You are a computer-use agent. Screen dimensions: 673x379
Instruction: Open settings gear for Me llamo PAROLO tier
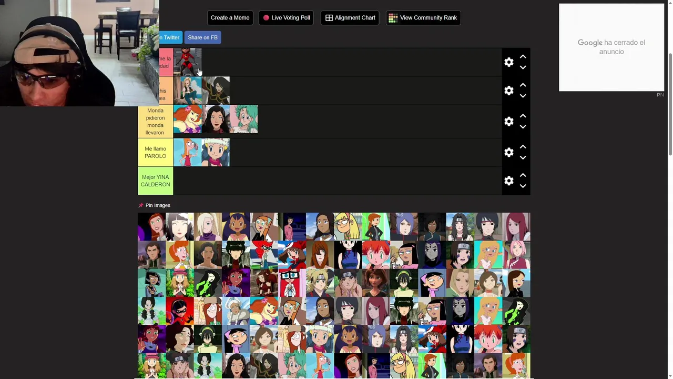(508, 152)
